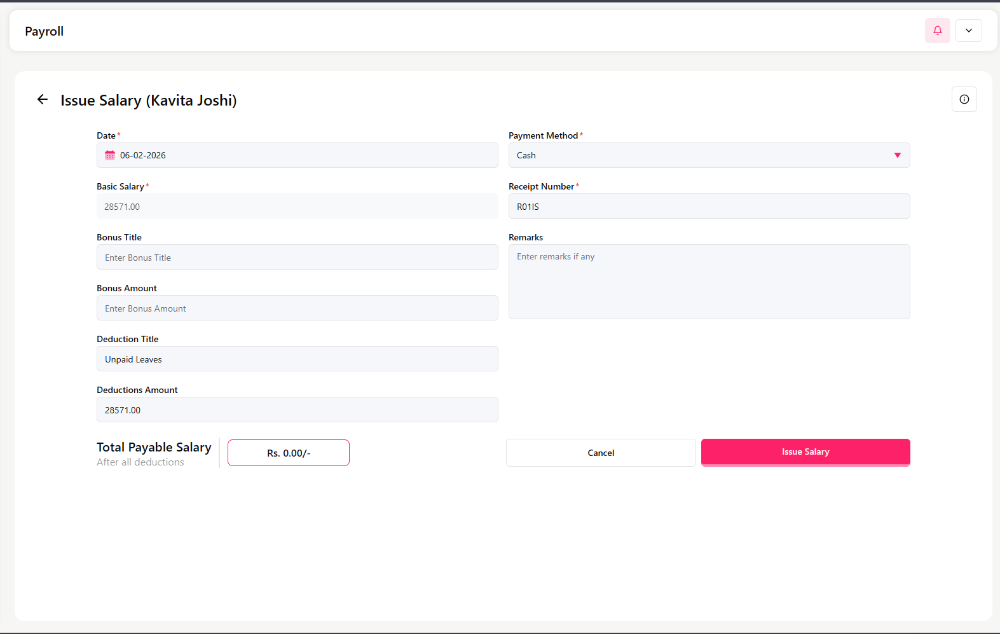The width and height of the screenshot is (1000, 634).
Task: Focus the Bonus Title input field
Action: pos(297,258)
